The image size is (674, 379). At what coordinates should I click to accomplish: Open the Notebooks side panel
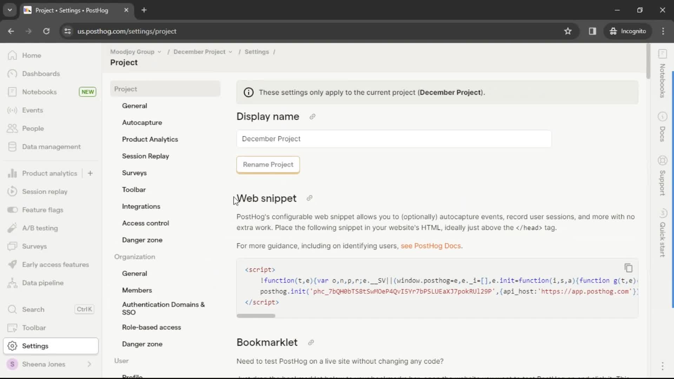pyautogui.click(x=662, y=74)
